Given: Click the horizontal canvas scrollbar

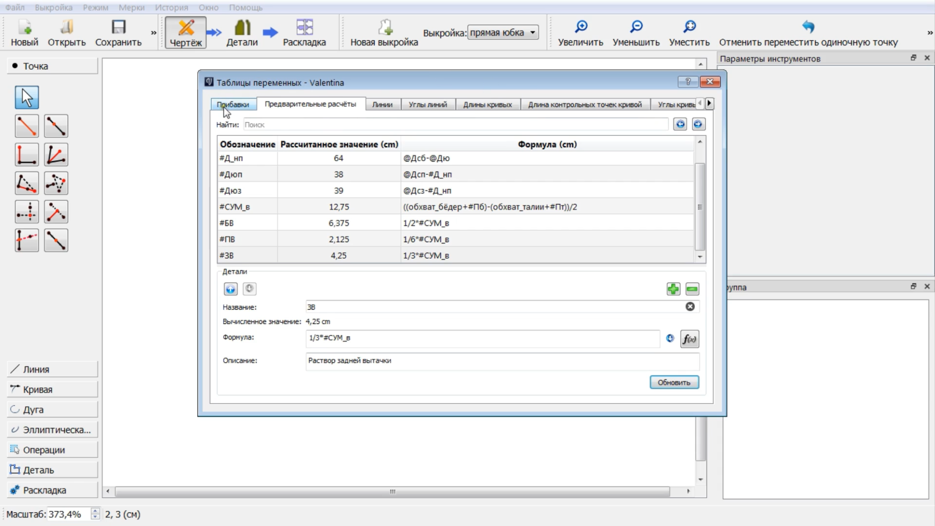Looking at the screenshot, I should coord(392,491).
